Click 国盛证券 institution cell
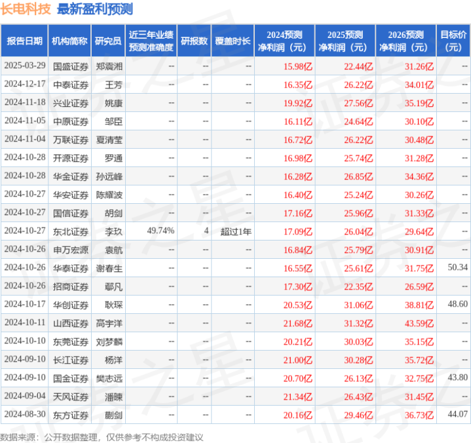This screenshot has width=471, height=443. click(71, 66)
